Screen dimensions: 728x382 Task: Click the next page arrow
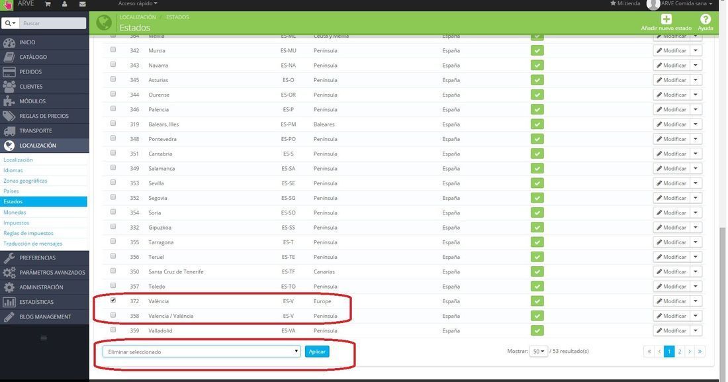click(x=690, y=352)
